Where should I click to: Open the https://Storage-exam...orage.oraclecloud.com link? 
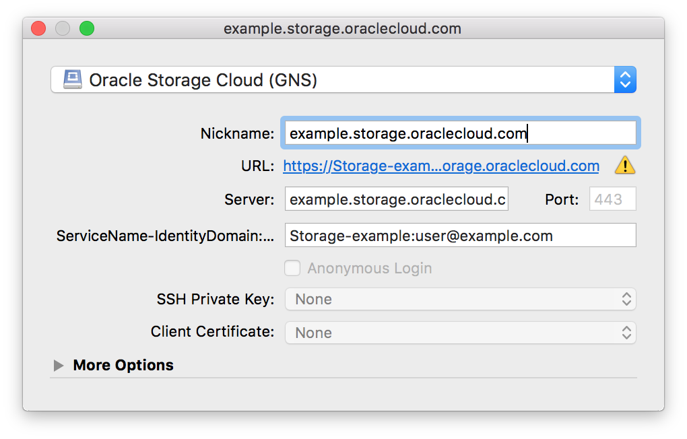click(x=441, y=166)
